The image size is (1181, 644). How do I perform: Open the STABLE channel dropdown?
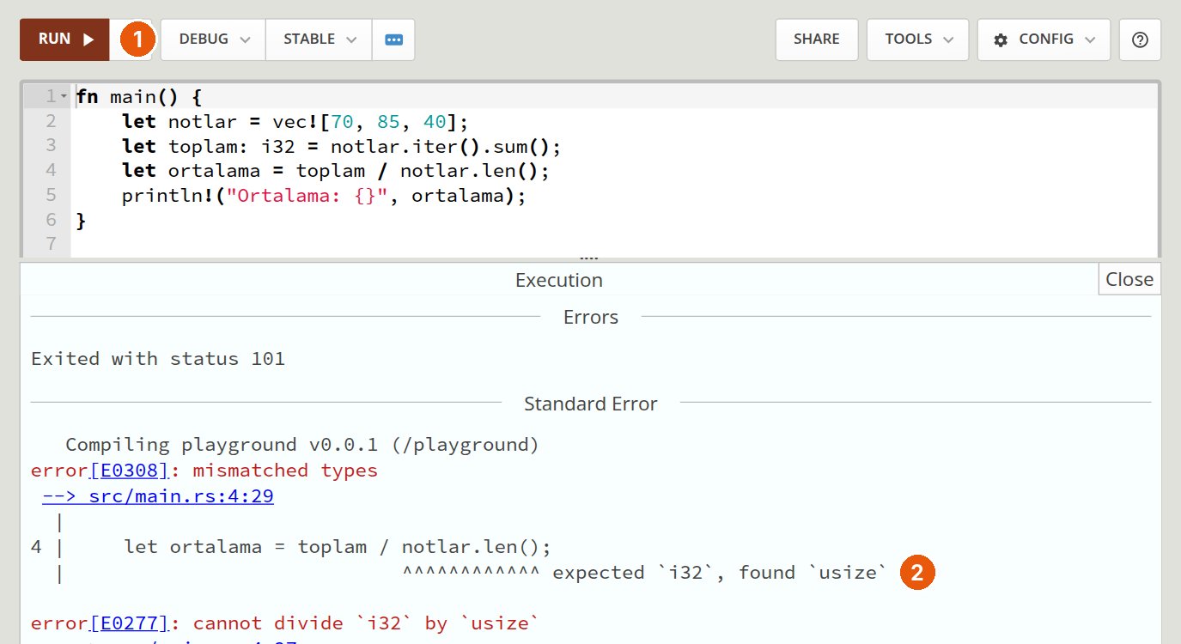click(319, 39)
